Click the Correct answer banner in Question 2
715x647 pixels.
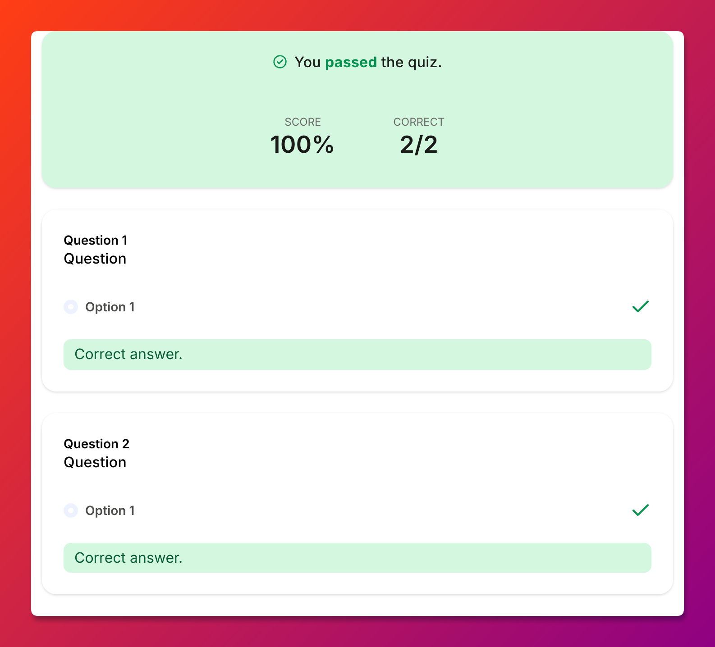click(357, 558)
